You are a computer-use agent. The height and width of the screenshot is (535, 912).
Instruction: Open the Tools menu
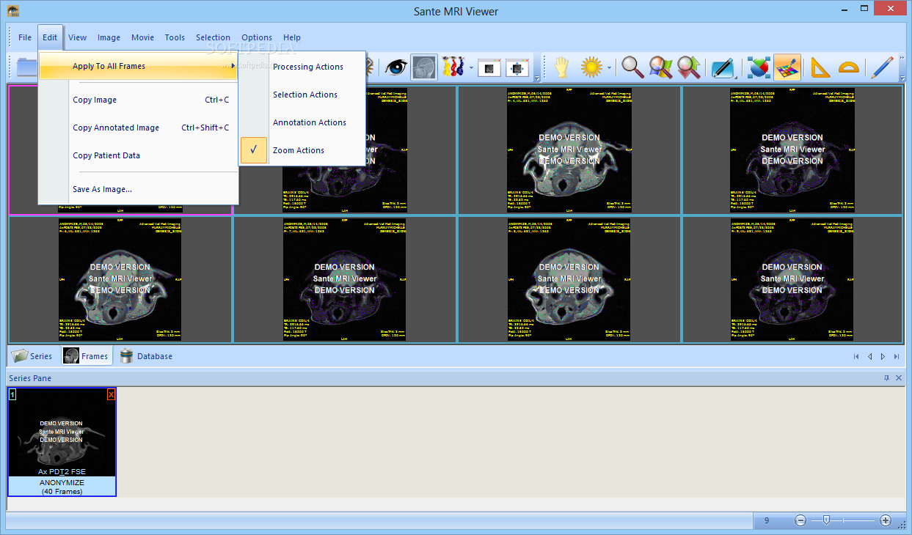click(175, 37)
